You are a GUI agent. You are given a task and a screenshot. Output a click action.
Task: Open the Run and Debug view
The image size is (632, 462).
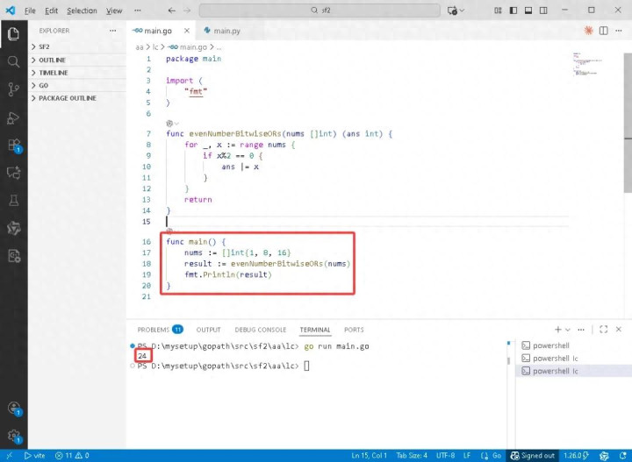13,117
